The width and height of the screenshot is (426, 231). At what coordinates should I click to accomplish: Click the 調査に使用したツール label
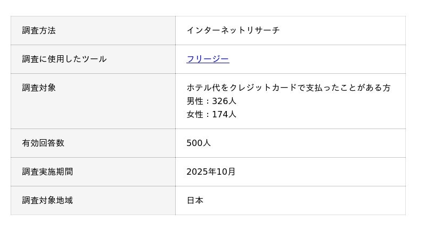pos(64,59)
